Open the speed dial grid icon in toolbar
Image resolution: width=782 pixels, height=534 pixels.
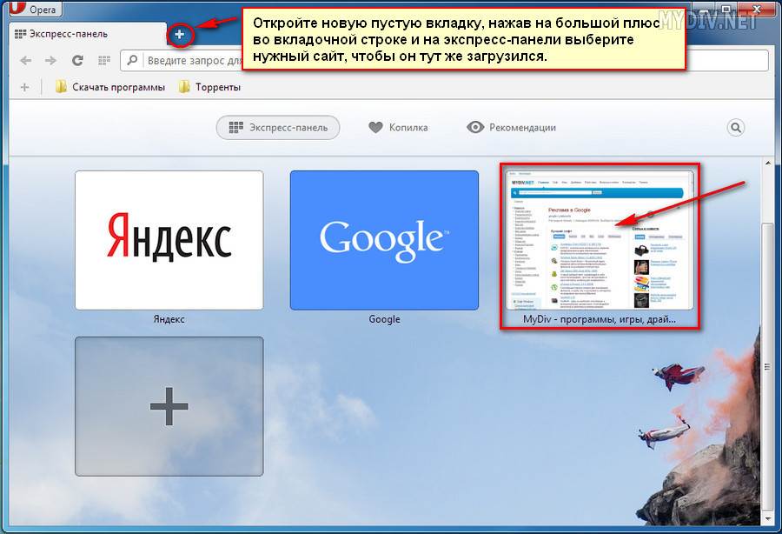pos(103,60)
